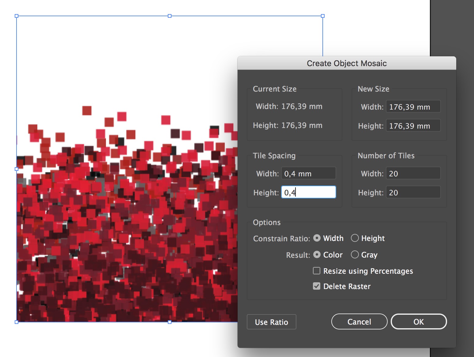
Task: Select the Height constrain ratio option
Action: click(x=355, y=238)
